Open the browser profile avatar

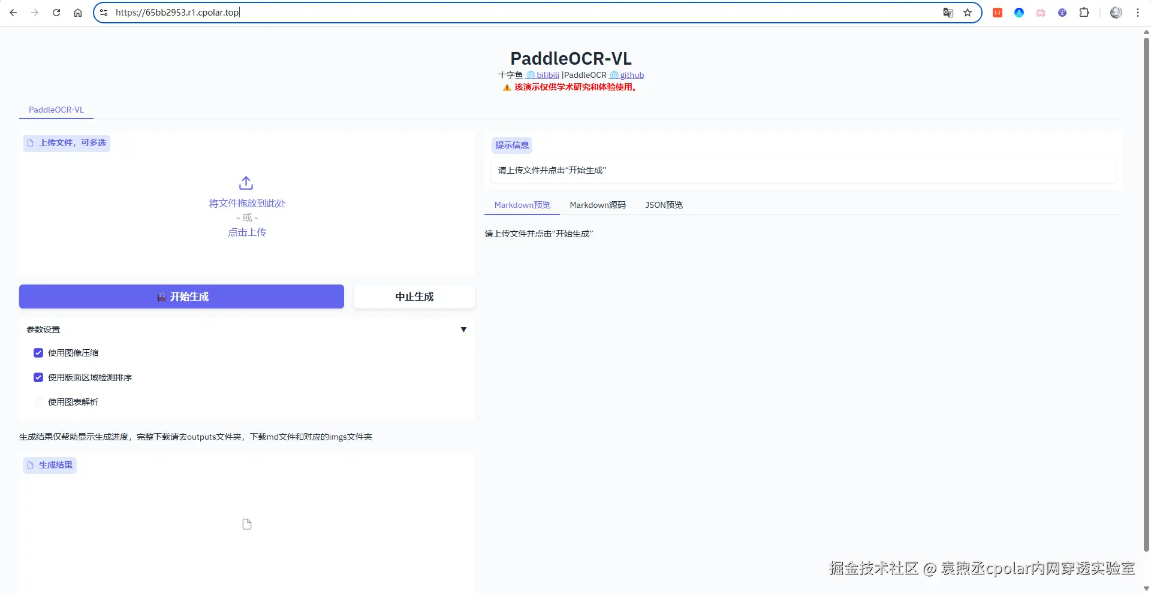pos(1116,13)
